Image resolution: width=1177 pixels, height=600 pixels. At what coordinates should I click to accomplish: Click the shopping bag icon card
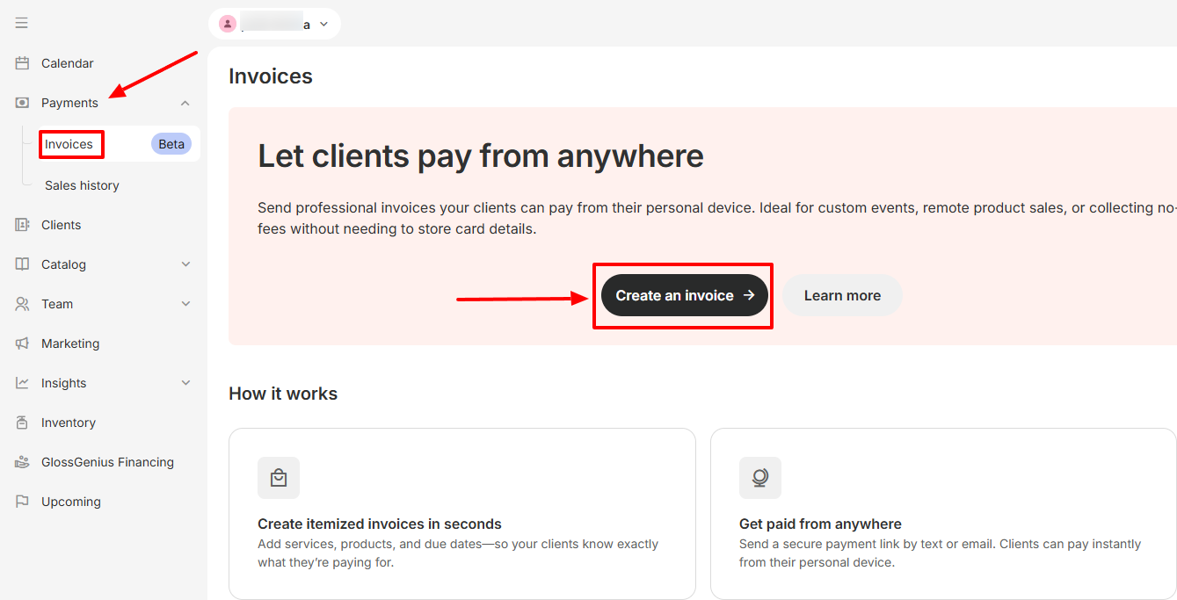click(x=279, y=478)
